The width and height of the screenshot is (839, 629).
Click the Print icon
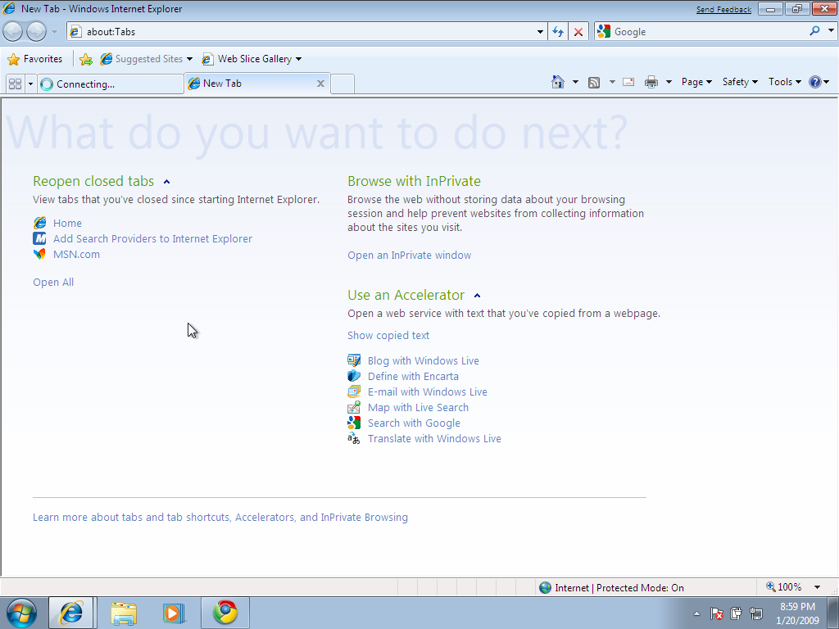[x=651, y=82]
